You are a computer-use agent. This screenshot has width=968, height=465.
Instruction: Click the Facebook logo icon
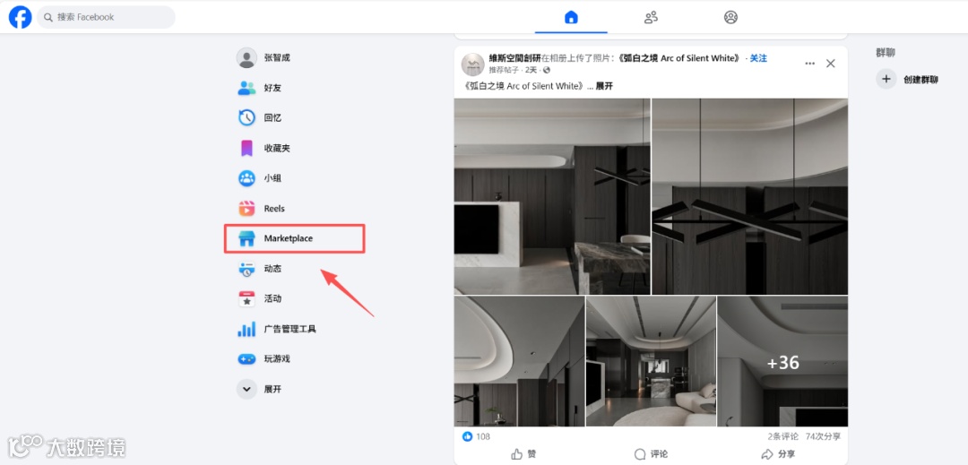coord(20,17)
